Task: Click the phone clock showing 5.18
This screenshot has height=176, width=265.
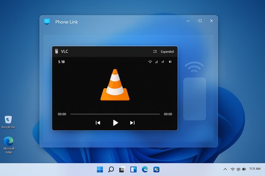Action: [x=61, y=62]
